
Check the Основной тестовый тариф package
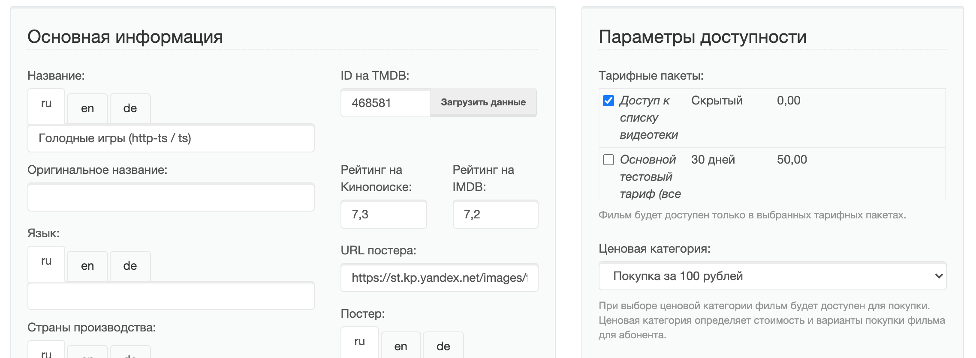[x=608, y=160]
